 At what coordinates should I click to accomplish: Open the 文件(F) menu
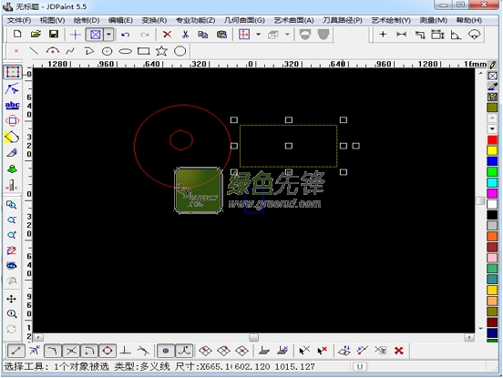(x=19, y=20)
